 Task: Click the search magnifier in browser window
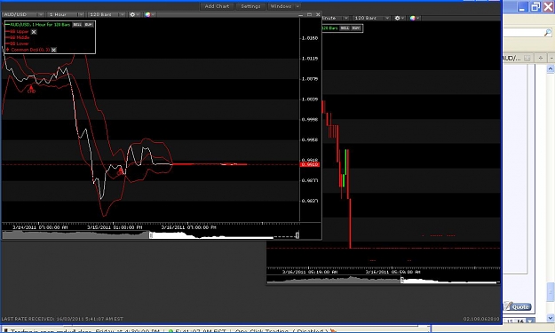[x=548, y=33]
